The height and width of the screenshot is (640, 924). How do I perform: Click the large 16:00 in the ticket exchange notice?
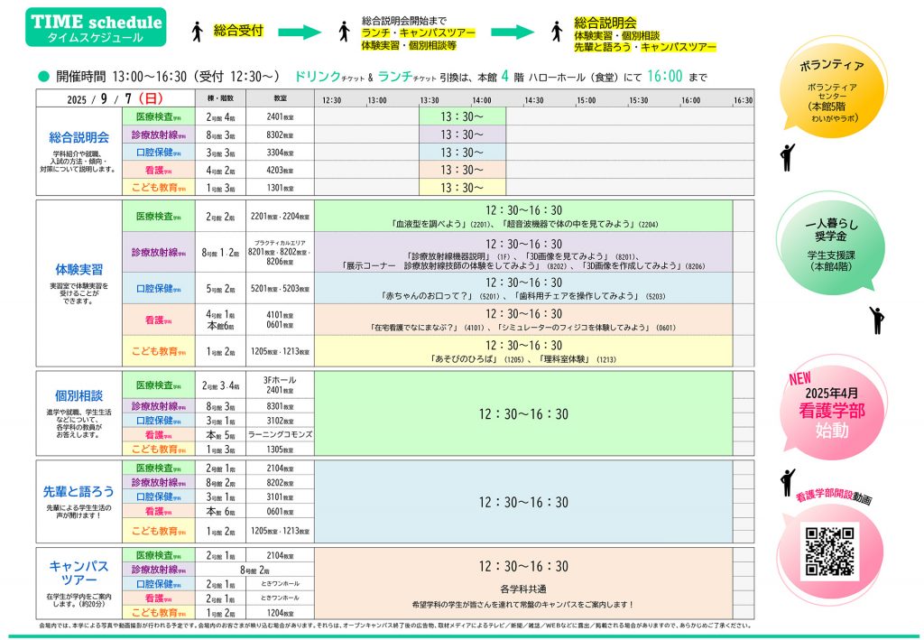[x=665, y=76]
